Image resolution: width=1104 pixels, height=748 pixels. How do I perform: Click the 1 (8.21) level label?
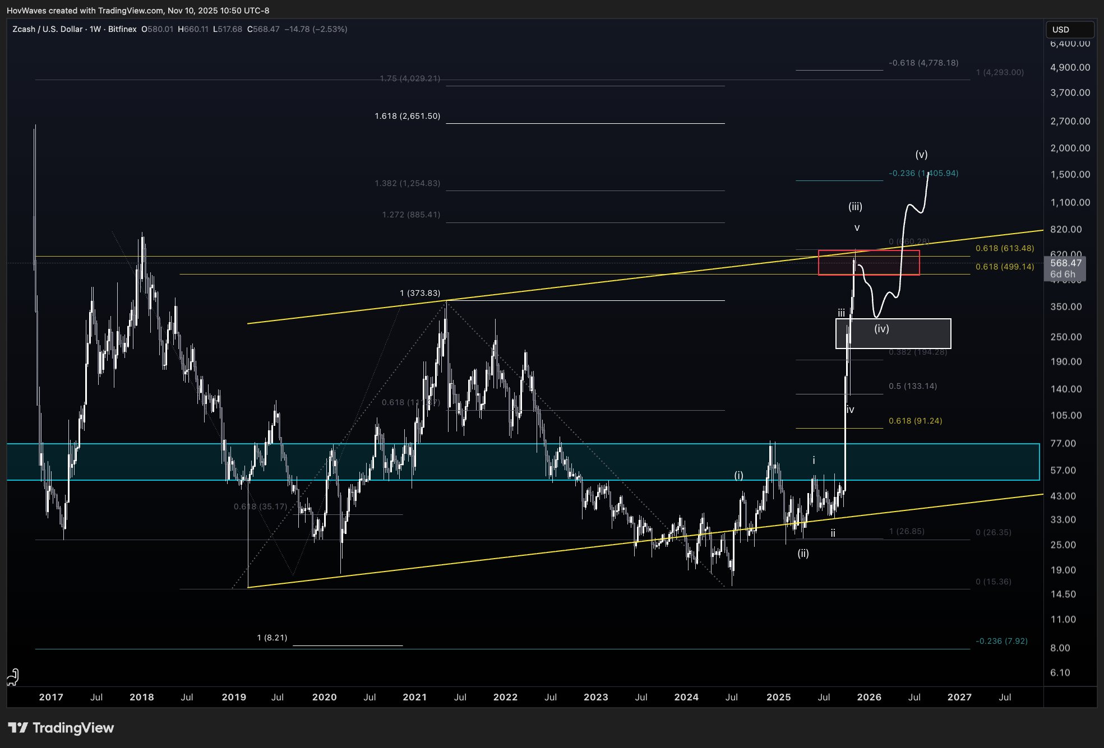point(272,638)
